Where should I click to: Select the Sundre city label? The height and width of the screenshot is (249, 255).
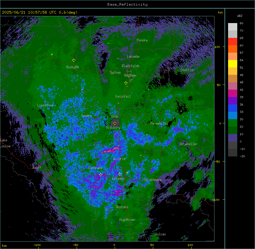[86, 116]
